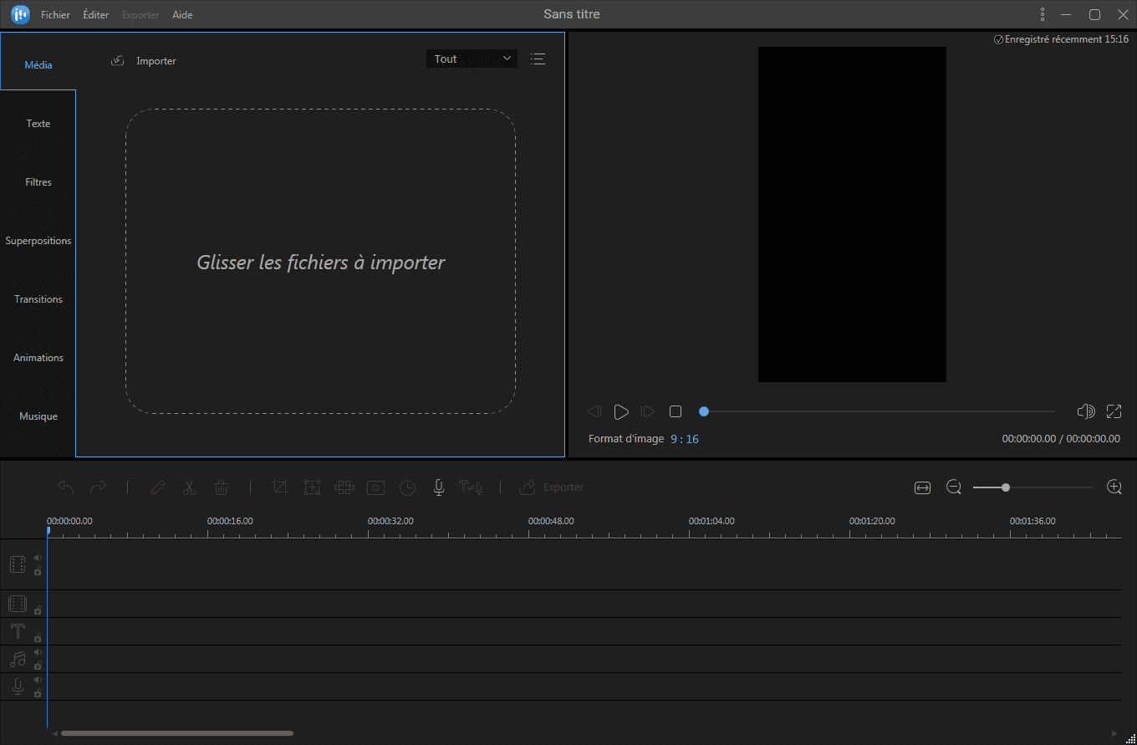Click the Redo arrow in the timeline toolbar
The width and height of the screenshot is (1137, 745).
tap(98, 487)
